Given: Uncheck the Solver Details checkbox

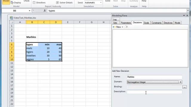Looking at the screenshot, I should pyautogui.click(x=57, y=3).
